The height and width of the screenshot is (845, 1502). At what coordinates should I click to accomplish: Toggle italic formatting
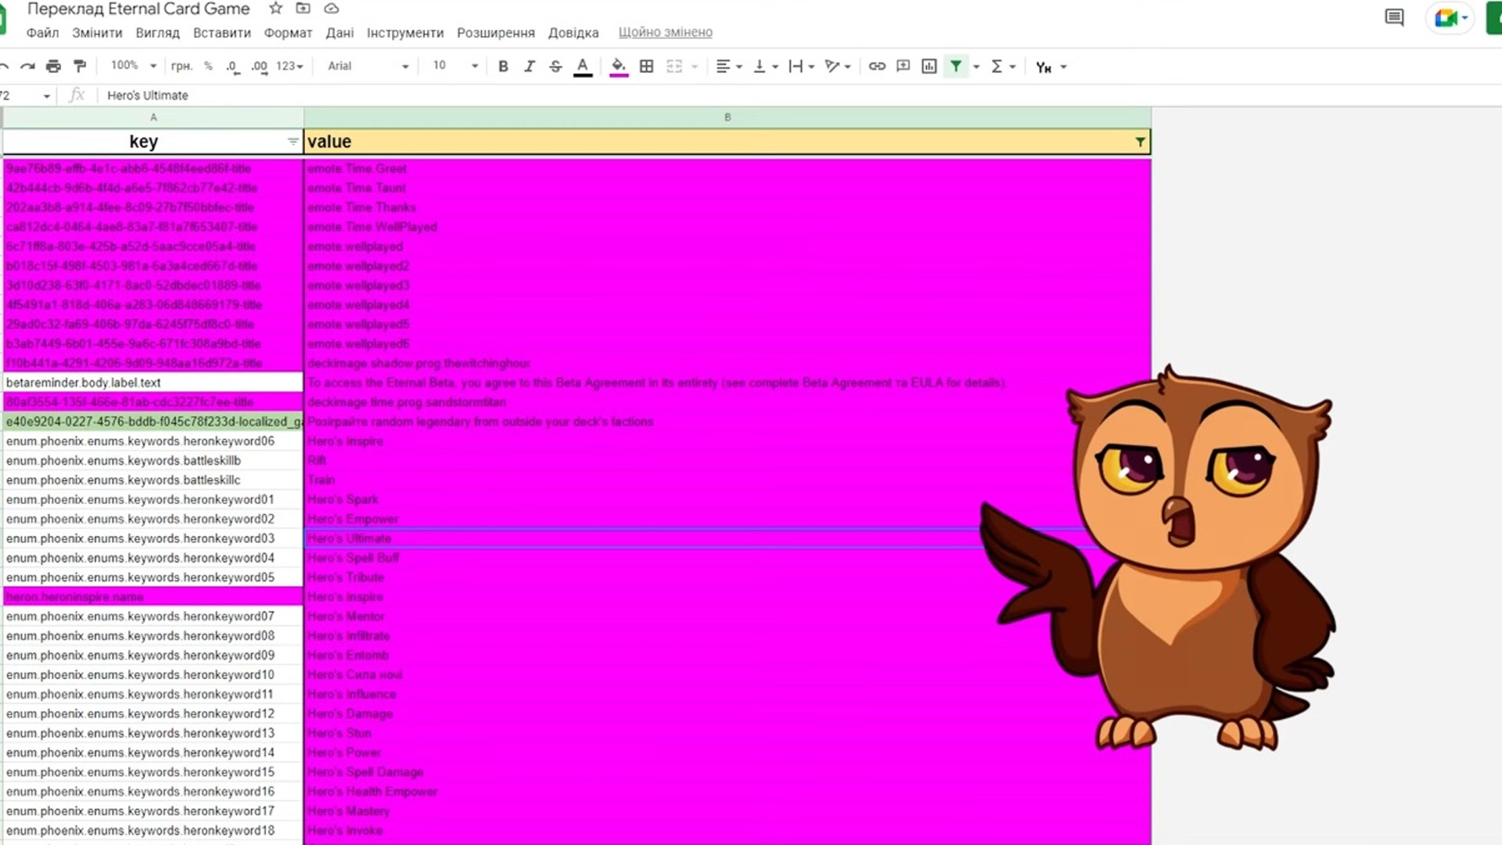coord(530,67)
